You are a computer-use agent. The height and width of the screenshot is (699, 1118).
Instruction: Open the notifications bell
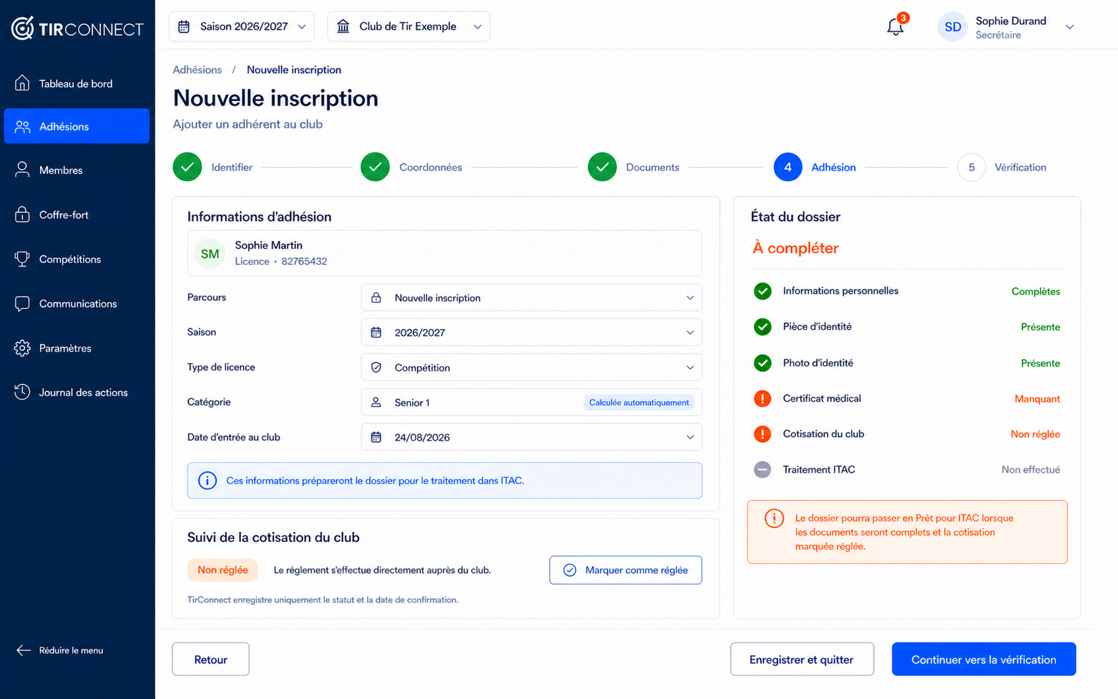point(895,27)
